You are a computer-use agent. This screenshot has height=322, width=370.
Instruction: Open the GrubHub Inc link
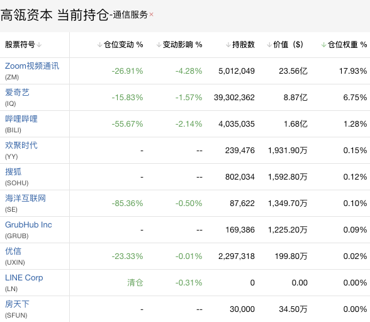[28, 225]
